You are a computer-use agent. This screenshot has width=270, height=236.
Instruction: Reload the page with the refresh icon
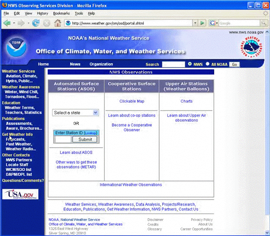click(x=36, y=23)
